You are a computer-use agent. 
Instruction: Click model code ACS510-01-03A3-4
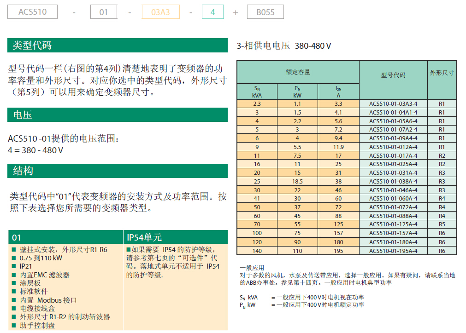pyautogui.click(x=393, y=104)
